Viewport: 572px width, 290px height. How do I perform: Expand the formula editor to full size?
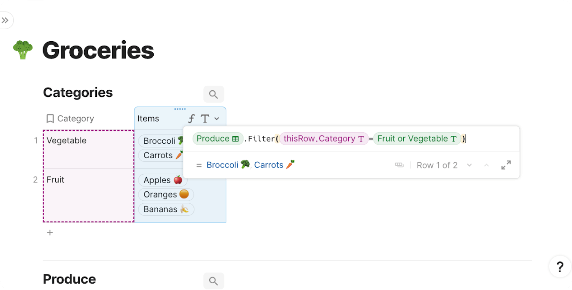(506, 165)
